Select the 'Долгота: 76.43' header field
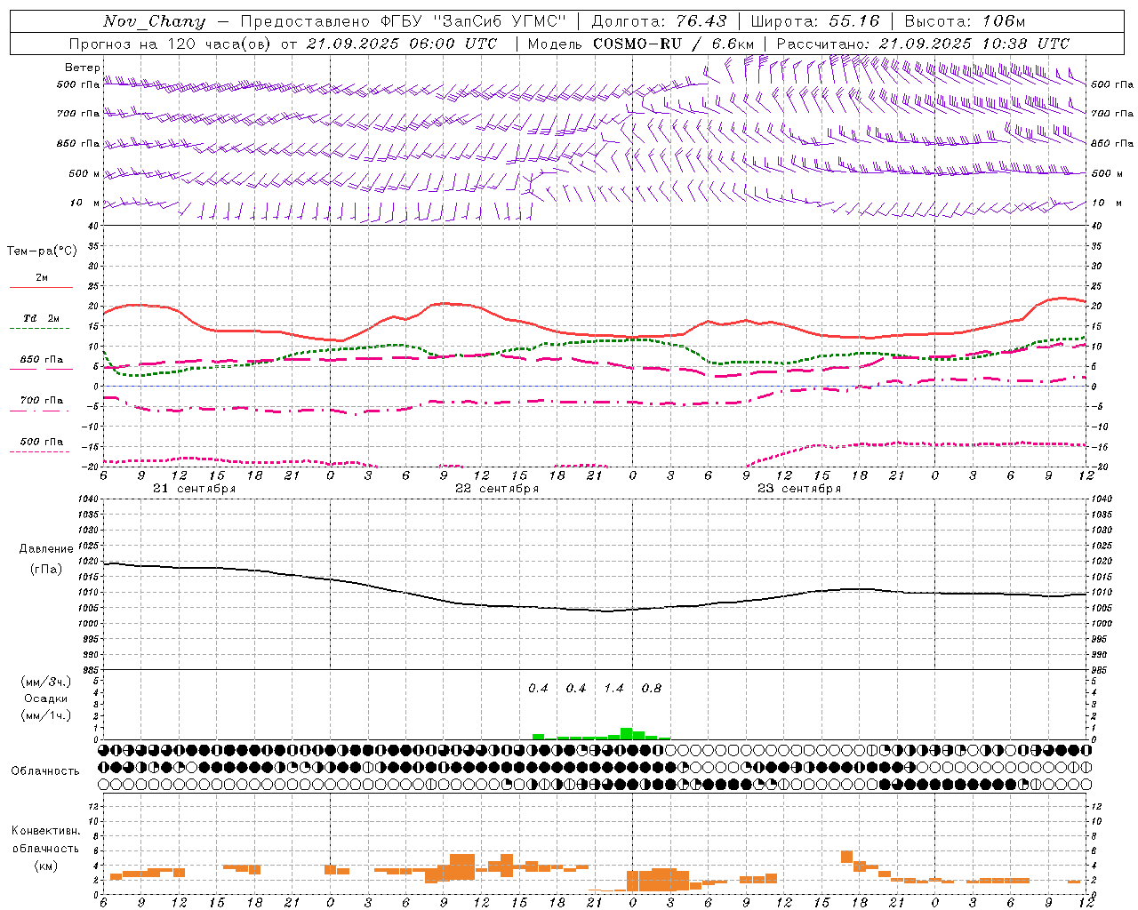 coord(659,21)
